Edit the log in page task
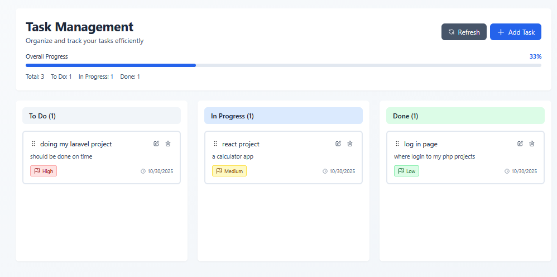The height and width of the screenshot is (277, 557). 520,144
